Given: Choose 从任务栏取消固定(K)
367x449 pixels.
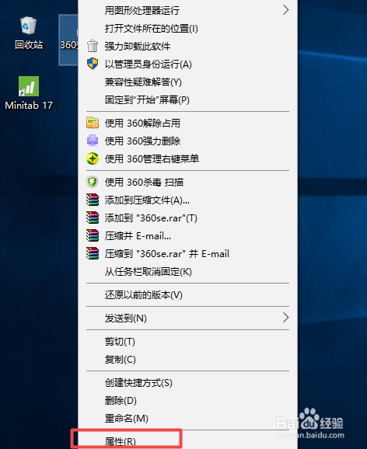Looking at the screenshot, I should tap(188, 271).
